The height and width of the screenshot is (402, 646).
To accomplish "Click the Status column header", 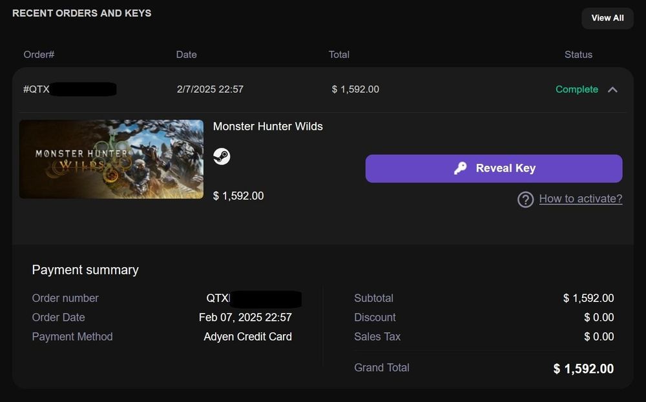I will [x=578, y=54].
